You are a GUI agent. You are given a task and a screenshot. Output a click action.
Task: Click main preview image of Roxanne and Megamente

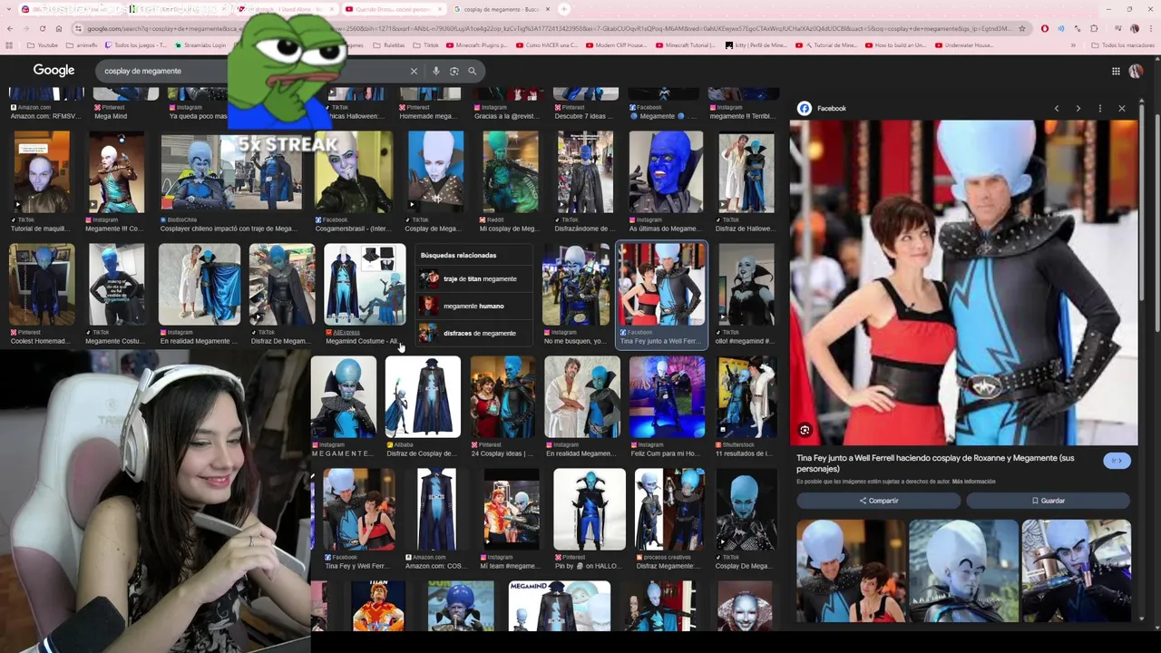pos(963,283)
